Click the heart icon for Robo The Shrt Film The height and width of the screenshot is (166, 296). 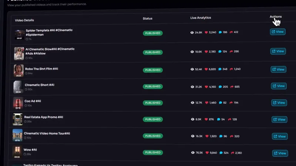[x=206, y=69]
